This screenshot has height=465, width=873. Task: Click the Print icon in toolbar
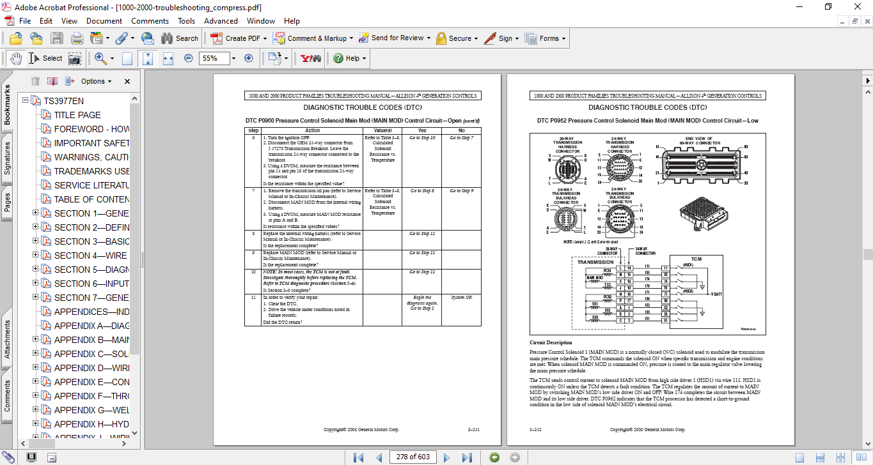click(77, 38)
